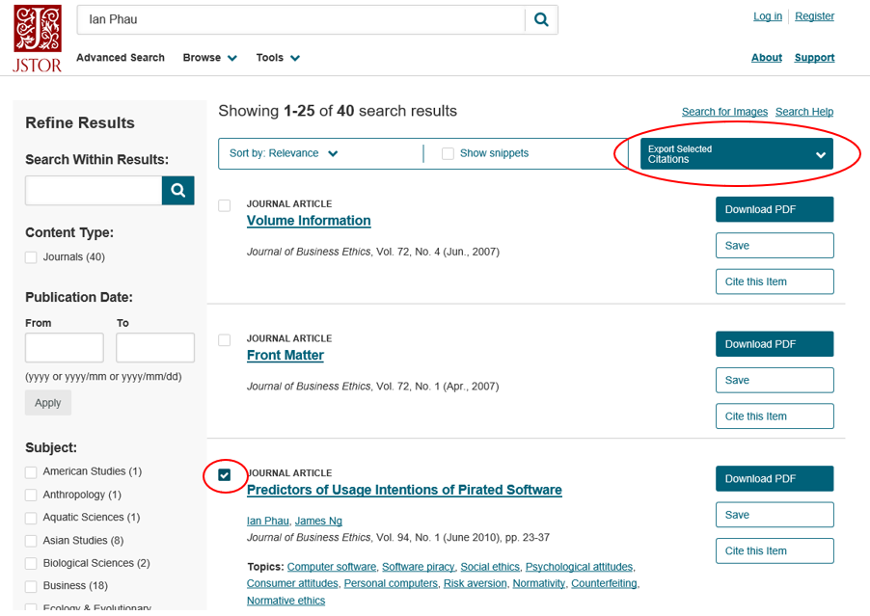Enable the Show snippets checkbox
This screenshot has height=616, width=870.
[448, 153]
